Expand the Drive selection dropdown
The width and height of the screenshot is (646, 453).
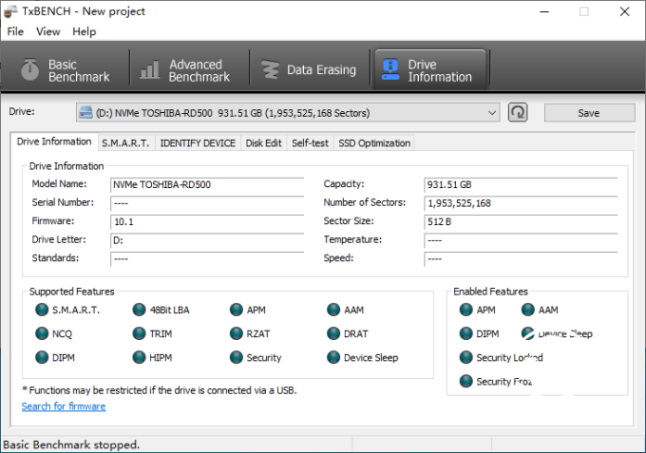pos(492,113)
